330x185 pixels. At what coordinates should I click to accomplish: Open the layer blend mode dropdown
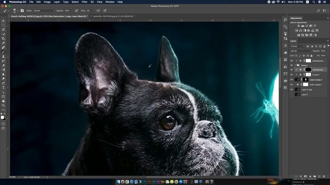pyautogui.click(x=301, y=51)
